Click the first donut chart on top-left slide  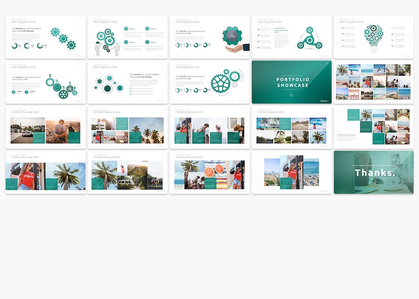tap(14, 46)
